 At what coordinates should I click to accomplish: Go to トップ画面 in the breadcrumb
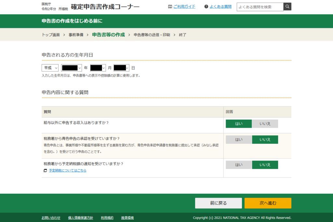pyautogui.click(x=51, y=35)
